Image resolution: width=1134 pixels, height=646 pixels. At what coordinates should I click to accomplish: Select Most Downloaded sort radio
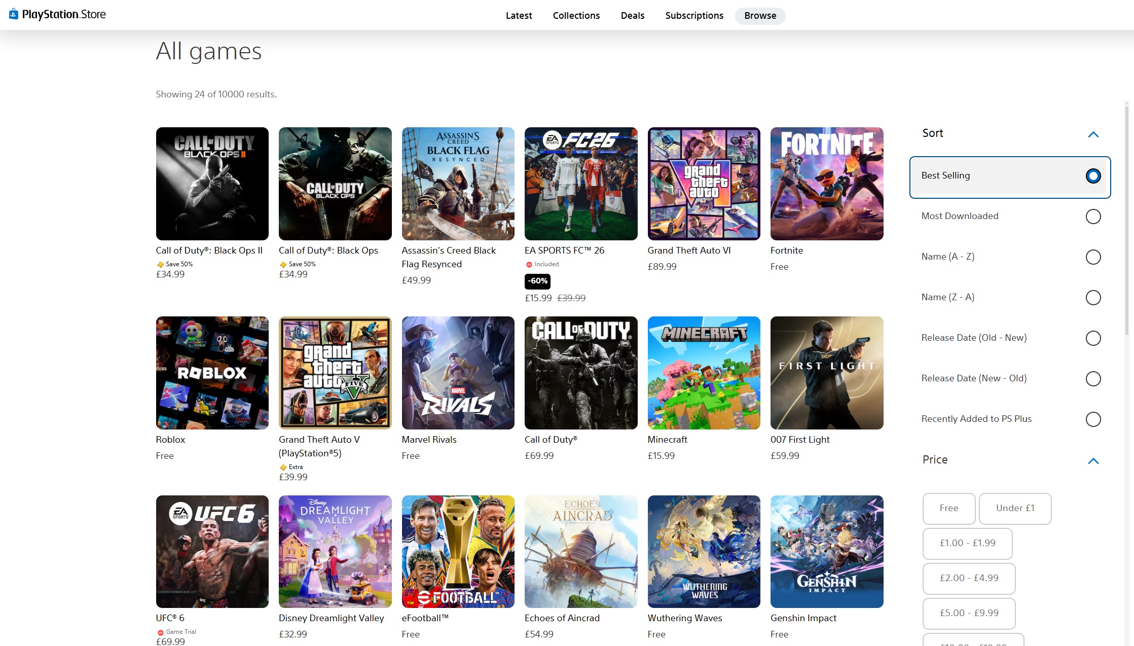coord(1093,217)
